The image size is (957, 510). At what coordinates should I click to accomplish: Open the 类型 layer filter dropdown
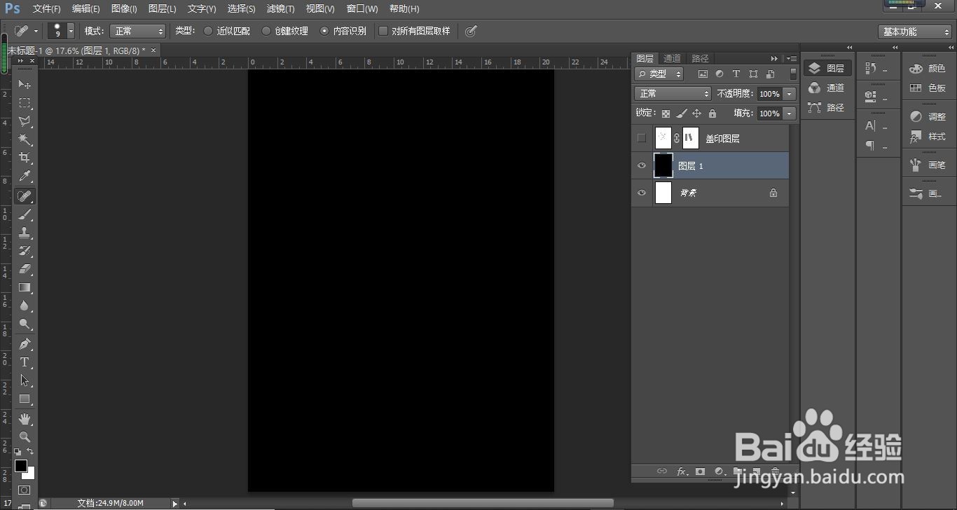click(659, 74)
